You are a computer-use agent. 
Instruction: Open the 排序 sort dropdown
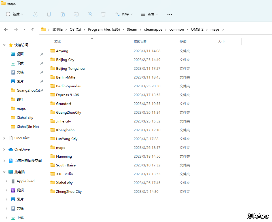point(124,14)
